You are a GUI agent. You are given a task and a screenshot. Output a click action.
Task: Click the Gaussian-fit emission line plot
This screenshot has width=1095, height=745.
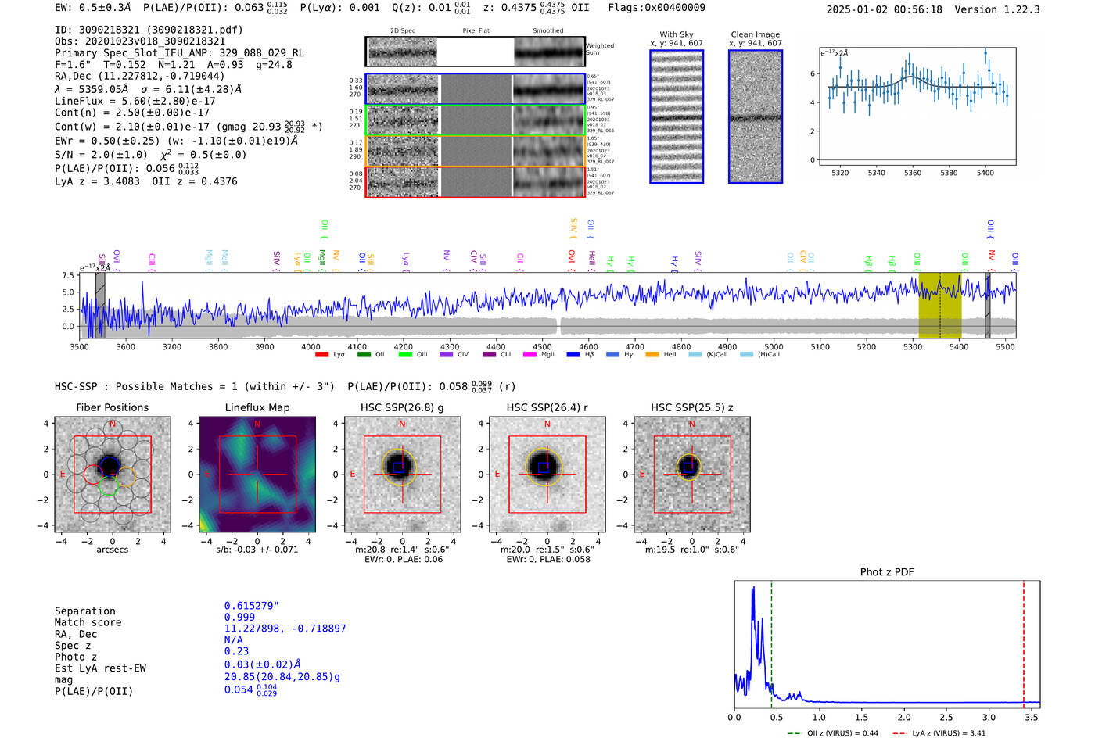pyautogui.click(x=917, y=106)
